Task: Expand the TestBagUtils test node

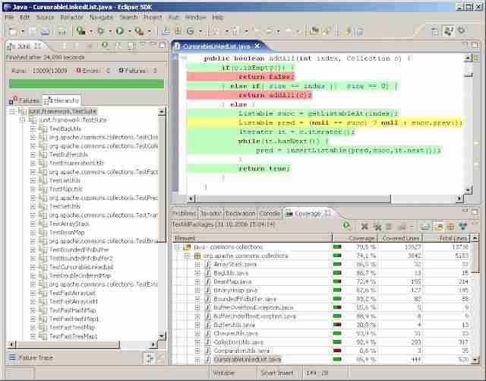Action: (33, 129)
